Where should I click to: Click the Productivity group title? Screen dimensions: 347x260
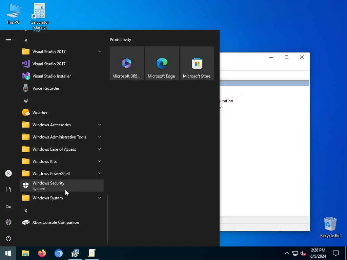click(x=120, y=40)
